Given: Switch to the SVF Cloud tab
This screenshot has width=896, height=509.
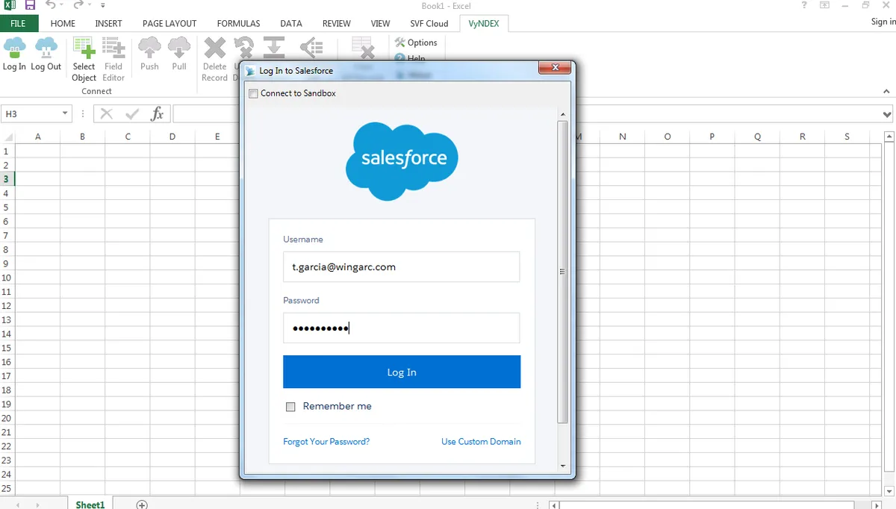Looking at the screenshot, I should (429, 23).
